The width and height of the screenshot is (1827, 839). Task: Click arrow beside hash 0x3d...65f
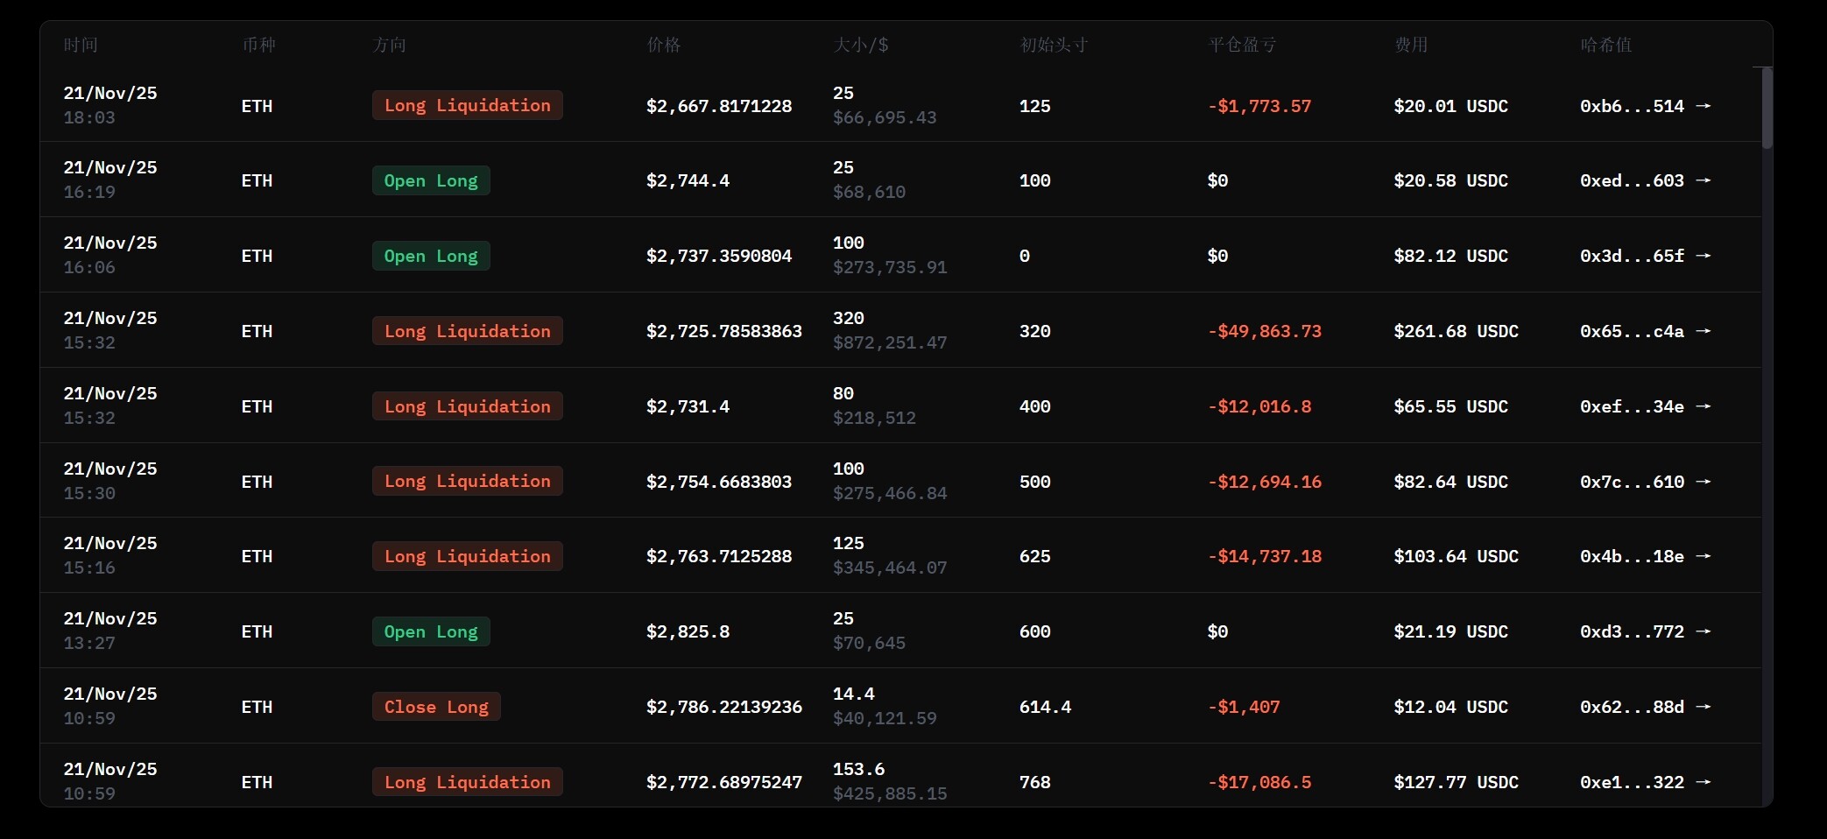tap(1703, 256)
